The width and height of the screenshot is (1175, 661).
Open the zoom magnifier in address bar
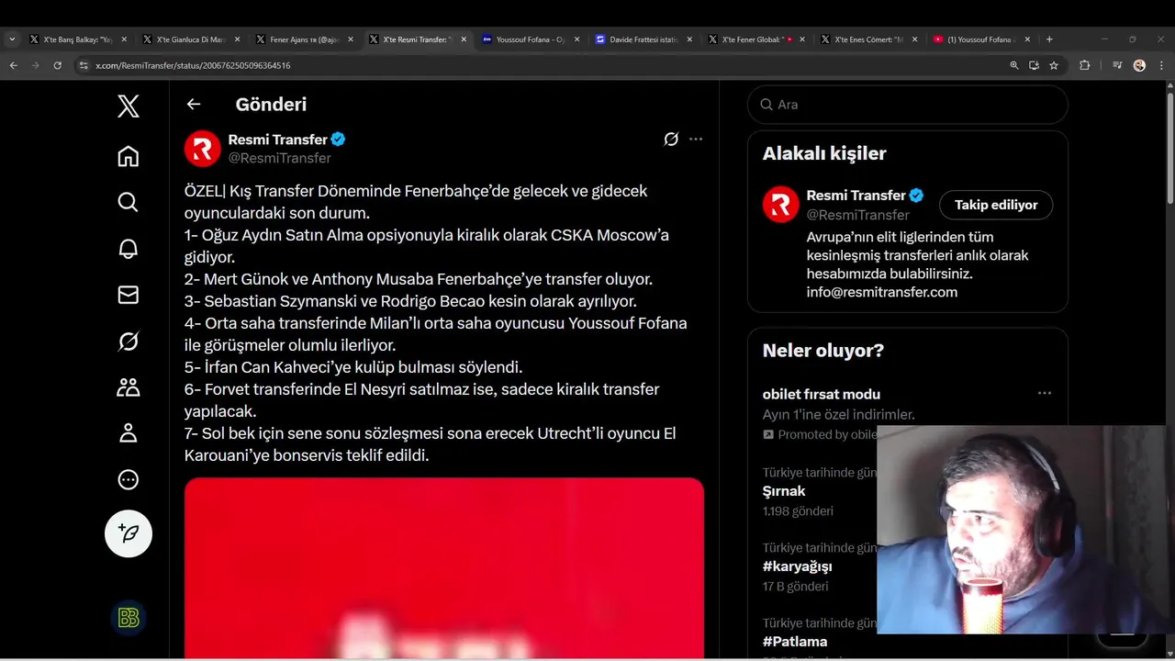click(x=1013, y=65)
